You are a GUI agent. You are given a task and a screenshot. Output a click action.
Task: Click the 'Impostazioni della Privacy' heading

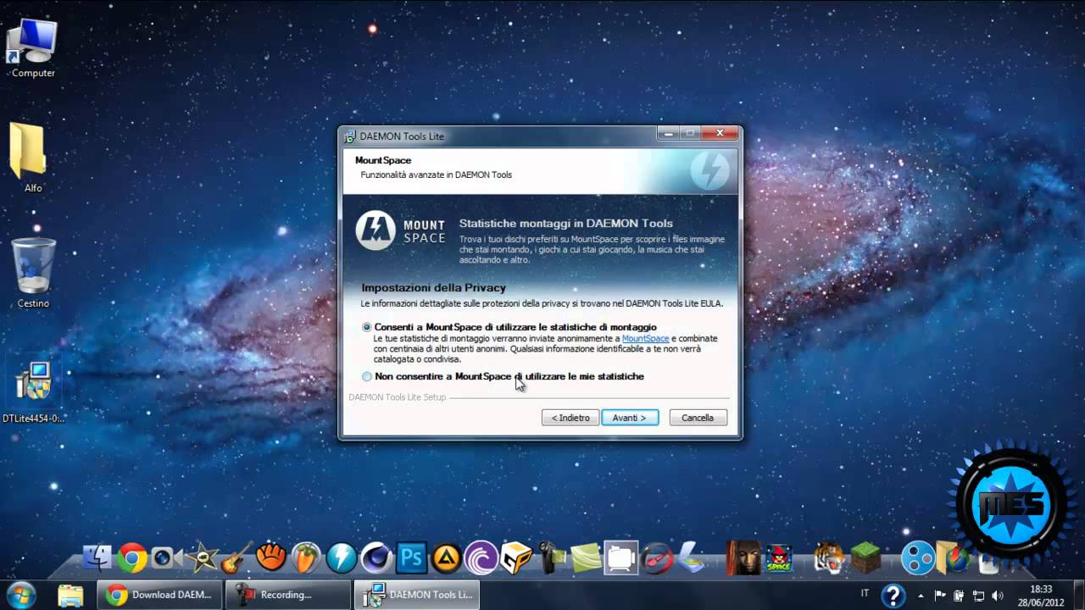tap(433, 288)
